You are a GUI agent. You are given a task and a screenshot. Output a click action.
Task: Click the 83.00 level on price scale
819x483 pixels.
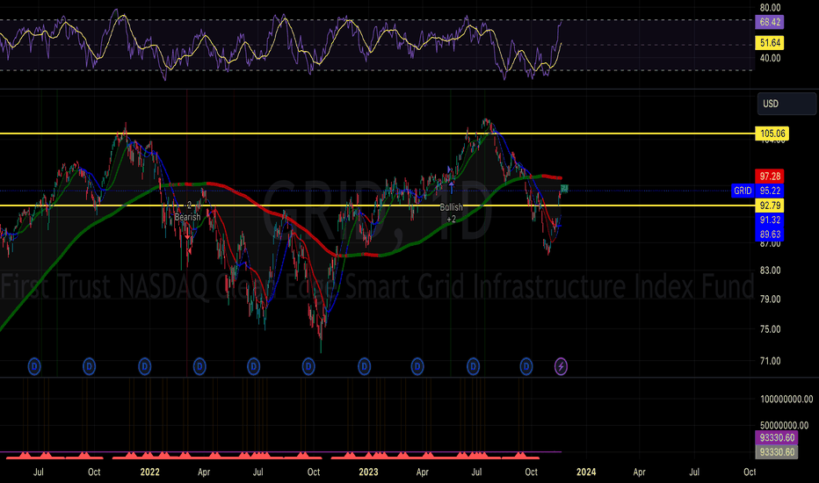point(770,270)
